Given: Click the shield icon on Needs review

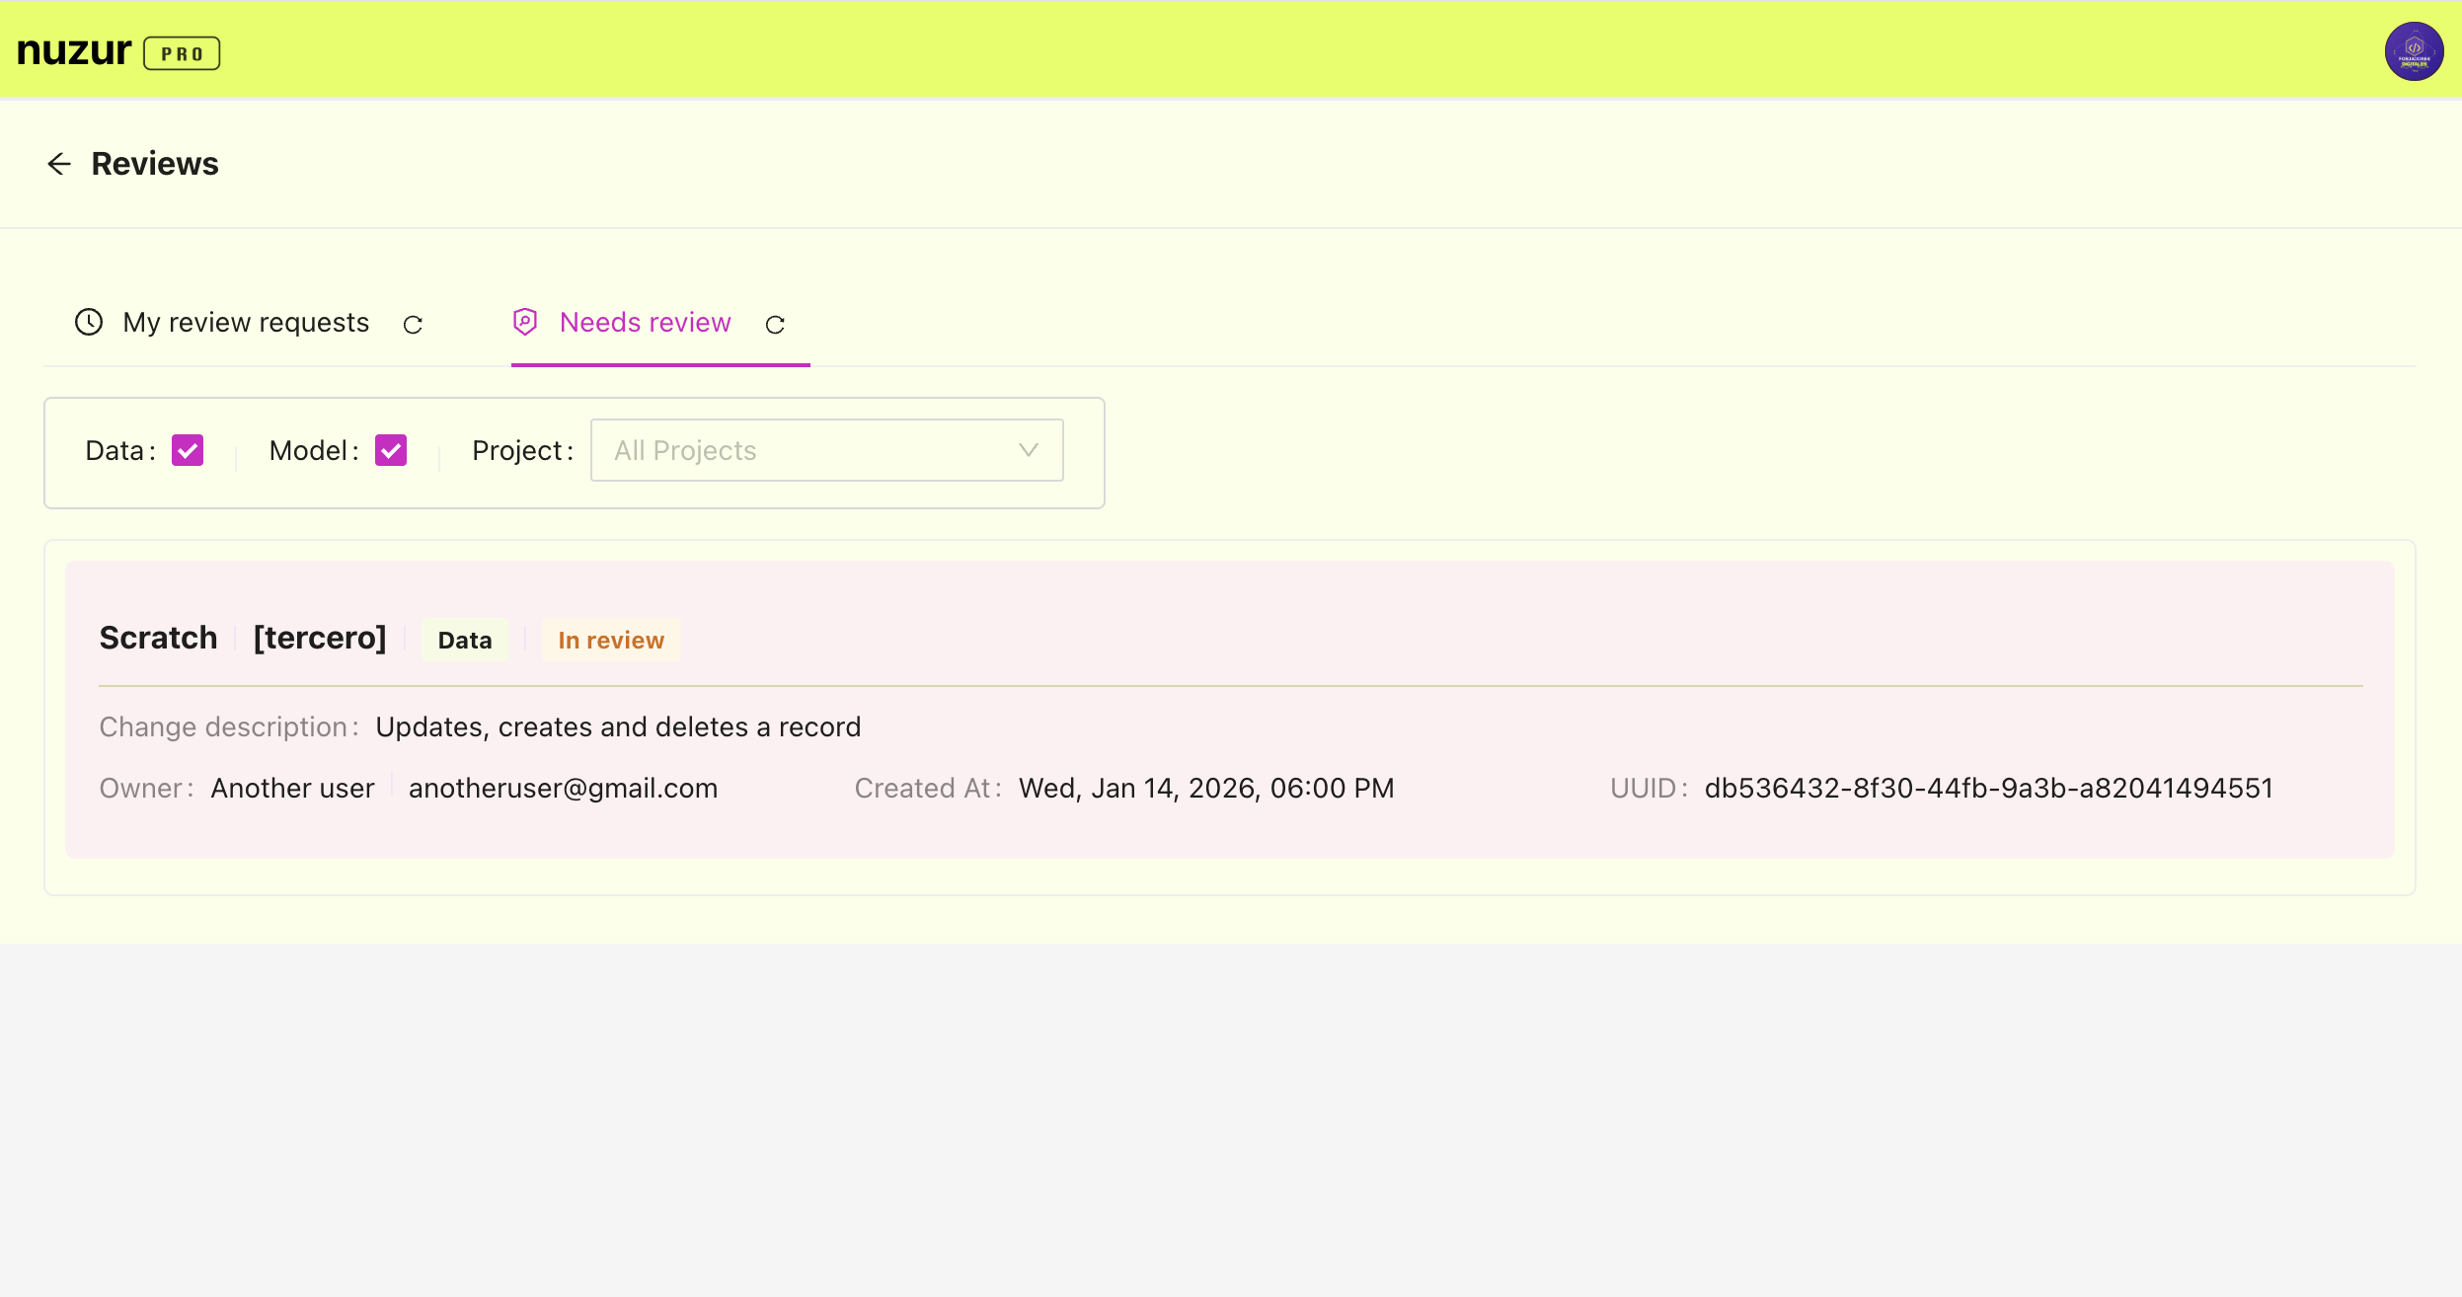Looking at the screenshot, I should pyautogui.click(x=525, y=322).
